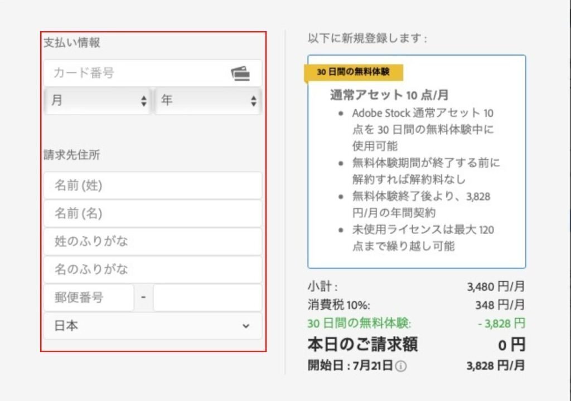
Task: Click the 通常アセット 10 点/月 plan title
Action: tap(389, 95)
